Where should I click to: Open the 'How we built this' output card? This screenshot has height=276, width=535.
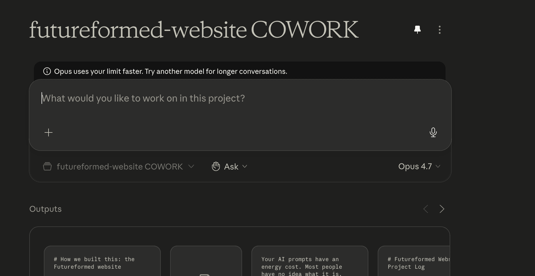(102, 261)
